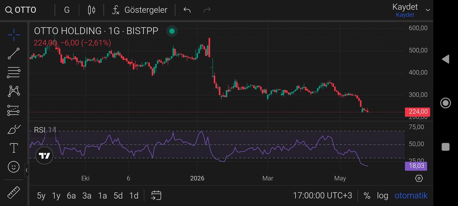Click the RSI value label 18,03
458x206 pixels.
point(416,166)
